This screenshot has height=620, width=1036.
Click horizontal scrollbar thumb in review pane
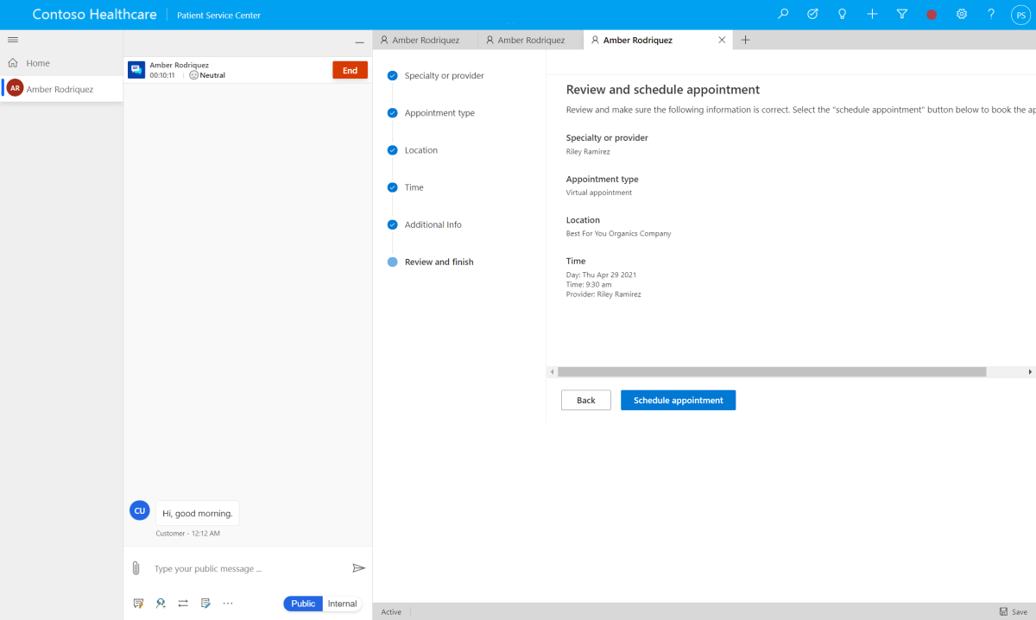[x=772, y=371]
